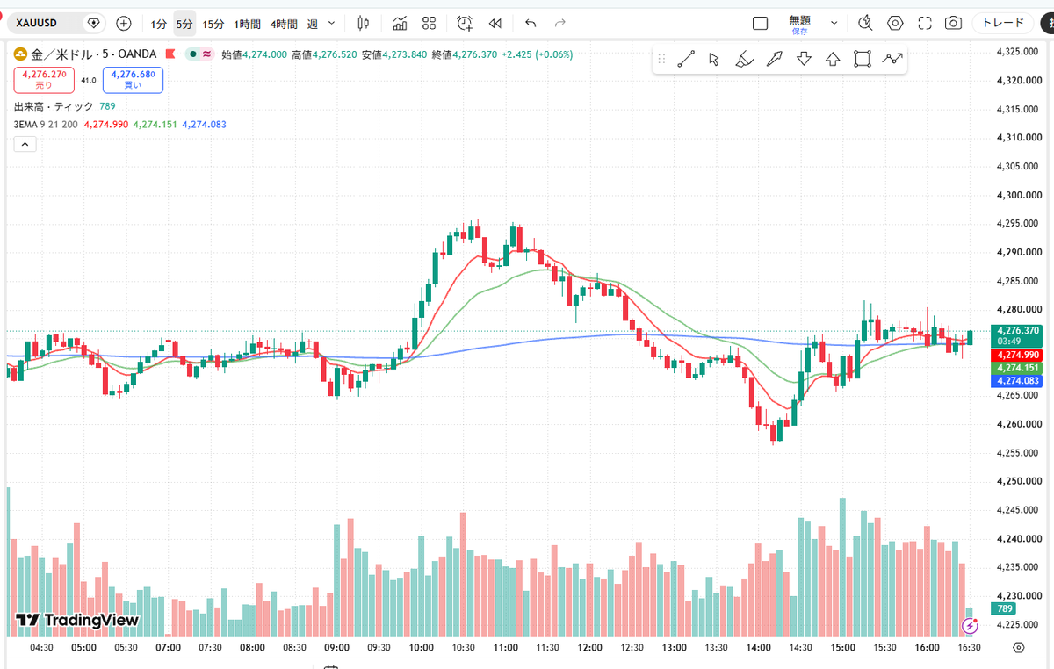This screenshot has height=669, width=1054.
Task: Click the 10:00 time axis label
Action: (x=421, y=647)
